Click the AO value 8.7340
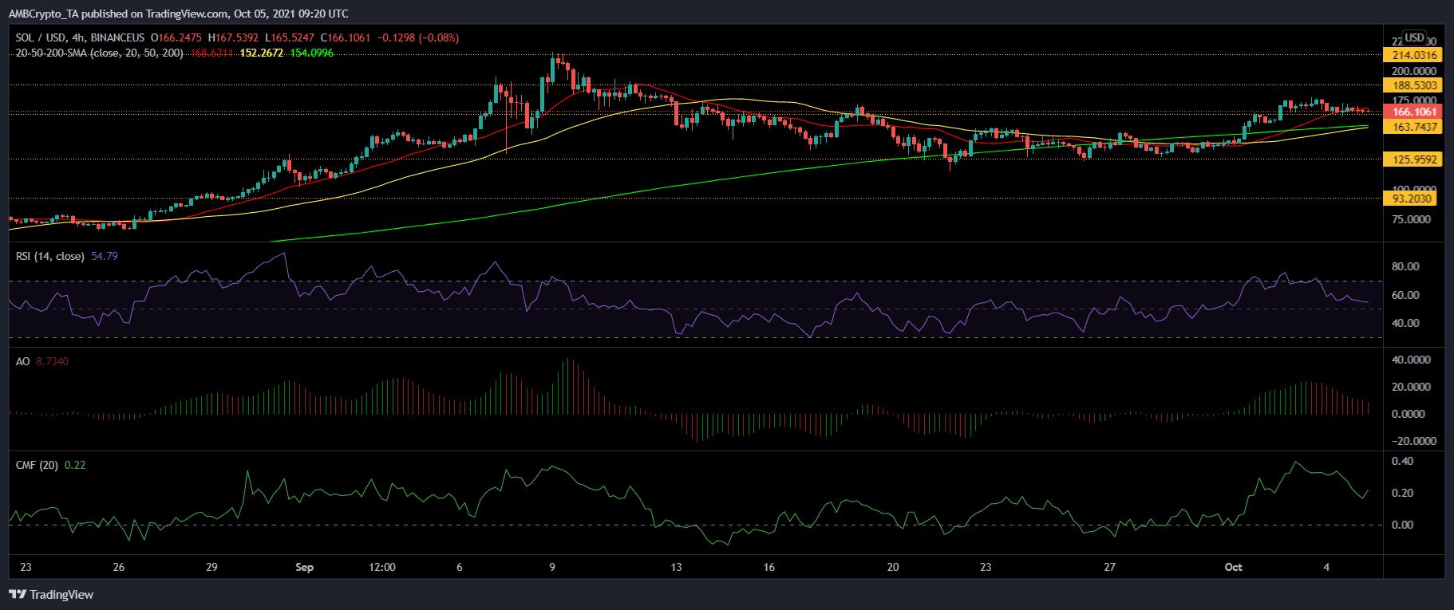 click(x=53, y=361)
